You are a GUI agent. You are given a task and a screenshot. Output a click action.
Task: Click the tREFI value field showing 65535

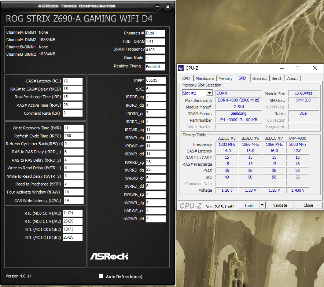point(156,81)
